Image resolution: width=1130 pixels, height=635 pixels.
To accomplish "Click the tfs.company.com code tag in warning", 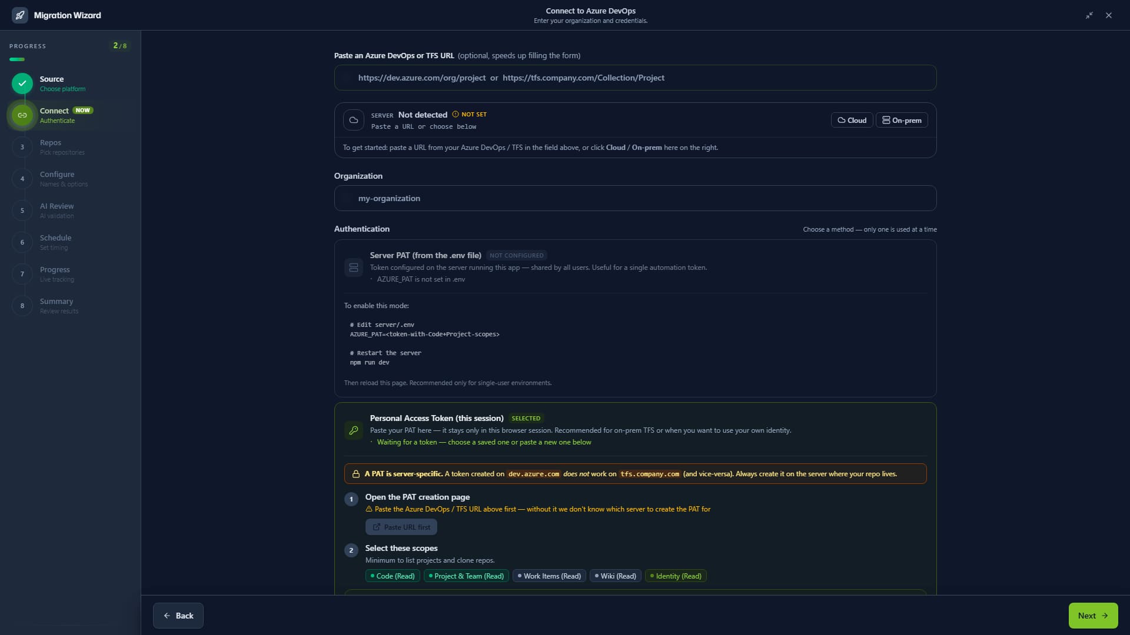I will coord(650,474).
